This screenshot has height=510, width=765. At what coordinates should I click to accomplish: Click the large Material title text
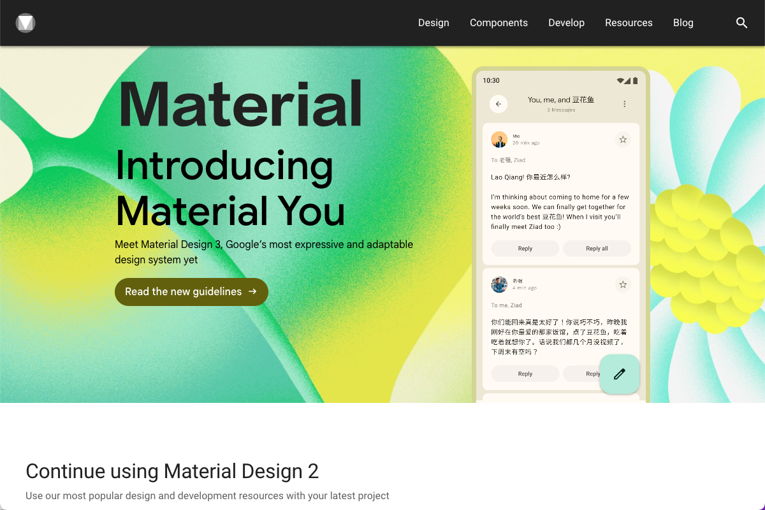240,104
